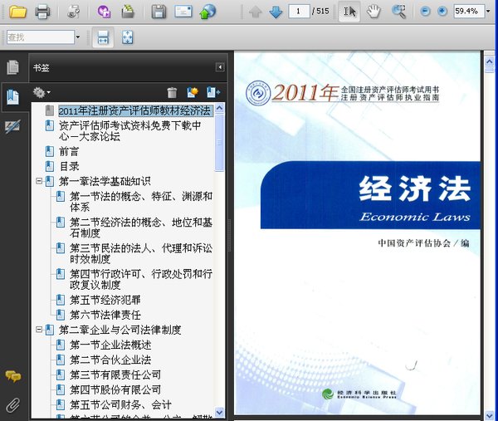The width and height of the screenshot is (498, 421).
Task: Open bookmark 第三节有限责任公司
Action: point(115,374)
